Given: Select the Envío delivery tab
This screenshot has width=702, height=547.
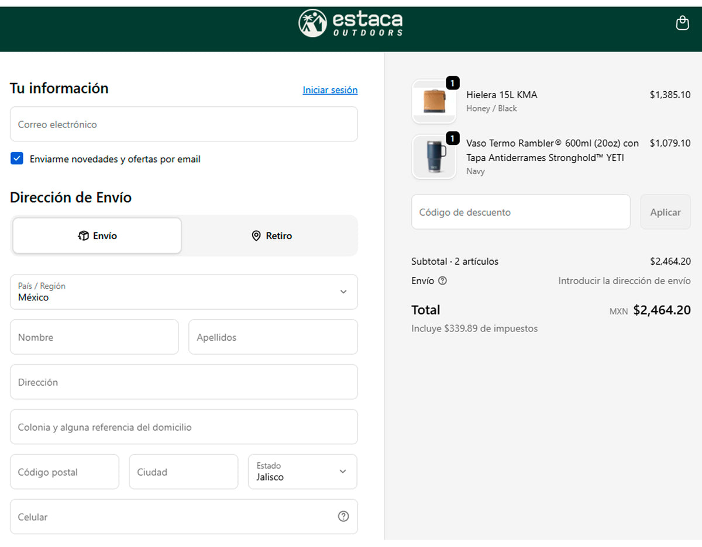Looking at the screenshot, I should click(x=97, y=236).
